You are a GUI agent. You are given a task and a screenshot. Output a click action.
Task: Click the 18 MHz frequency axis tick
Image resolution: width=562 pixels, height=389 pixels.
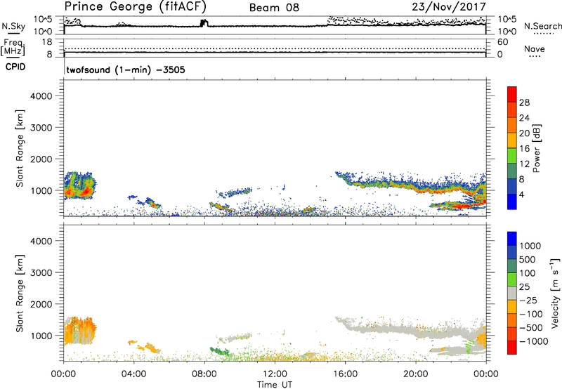click(x=46, y=42)
